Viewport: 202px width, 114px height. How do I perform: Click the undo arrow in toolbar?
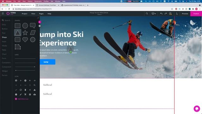tap(161, 14)
